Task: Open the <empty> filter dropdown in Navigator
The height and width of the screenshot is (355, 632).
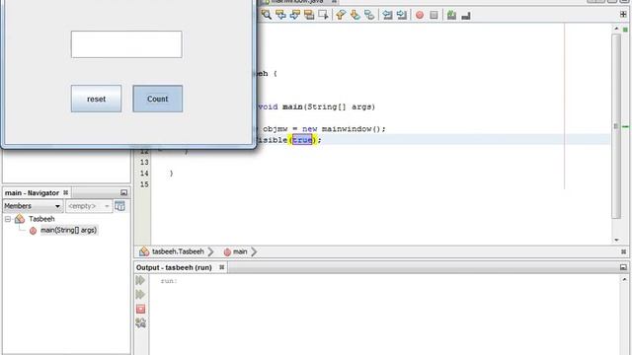Action: click(x=89, y=206)
